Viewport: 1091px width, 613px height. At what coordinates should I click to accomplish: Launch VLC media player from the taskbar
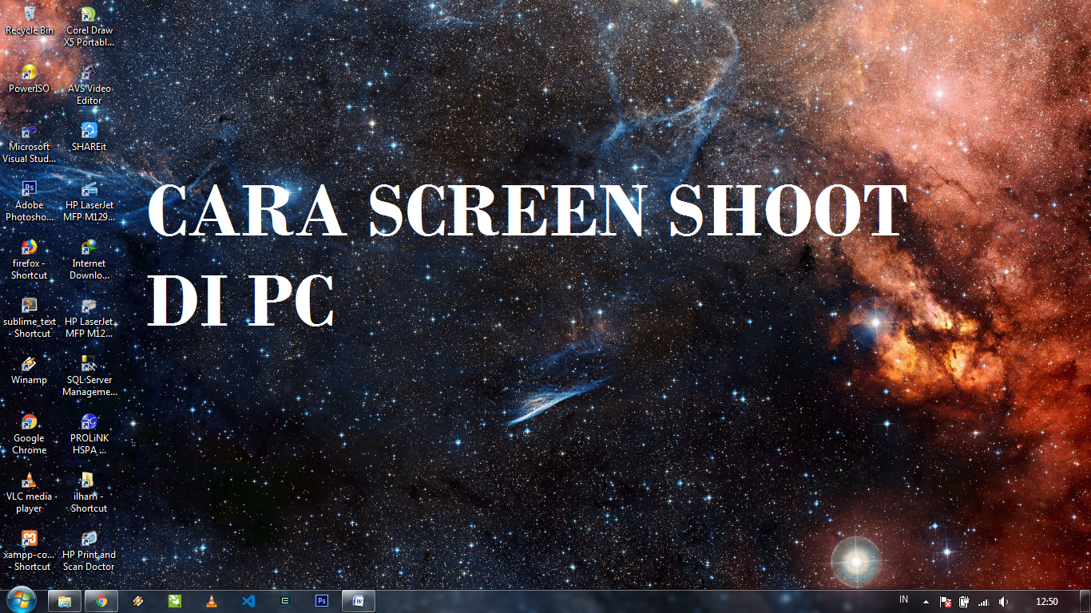click(211, 601)
